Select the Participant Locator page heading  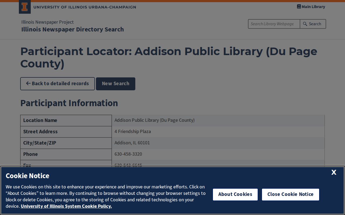(x=169, y=58)
